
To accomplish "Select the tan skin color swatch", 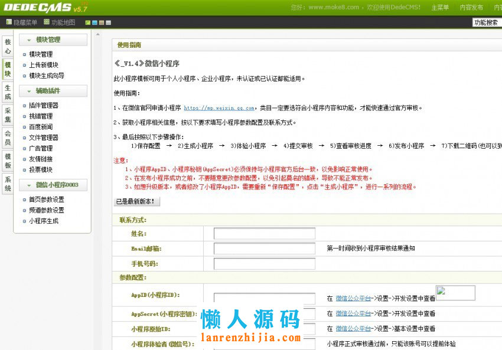I will [102, 22].
